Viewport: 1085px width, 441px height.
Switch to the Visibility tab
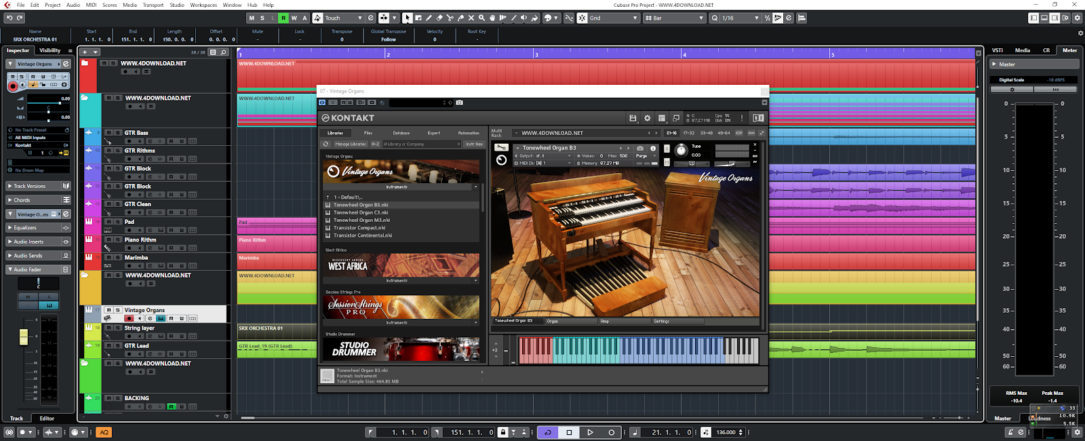click(x=50, y=50)
